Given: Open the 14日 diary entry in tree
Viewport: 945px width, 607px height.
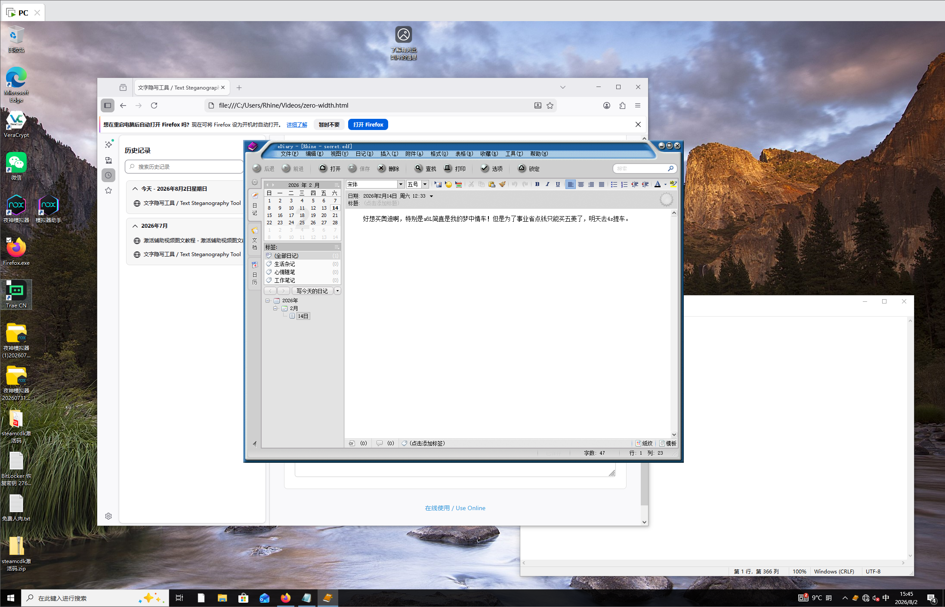Looking at the screenshot, I should pyautogui.click(x=303, y=316).
